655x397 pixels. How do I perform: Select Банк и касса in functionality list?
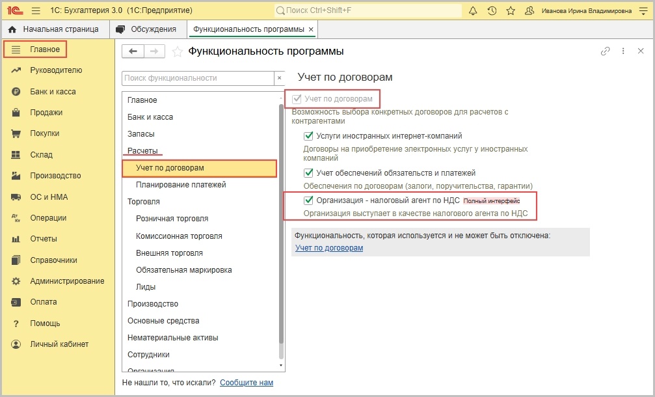point(150,117)
